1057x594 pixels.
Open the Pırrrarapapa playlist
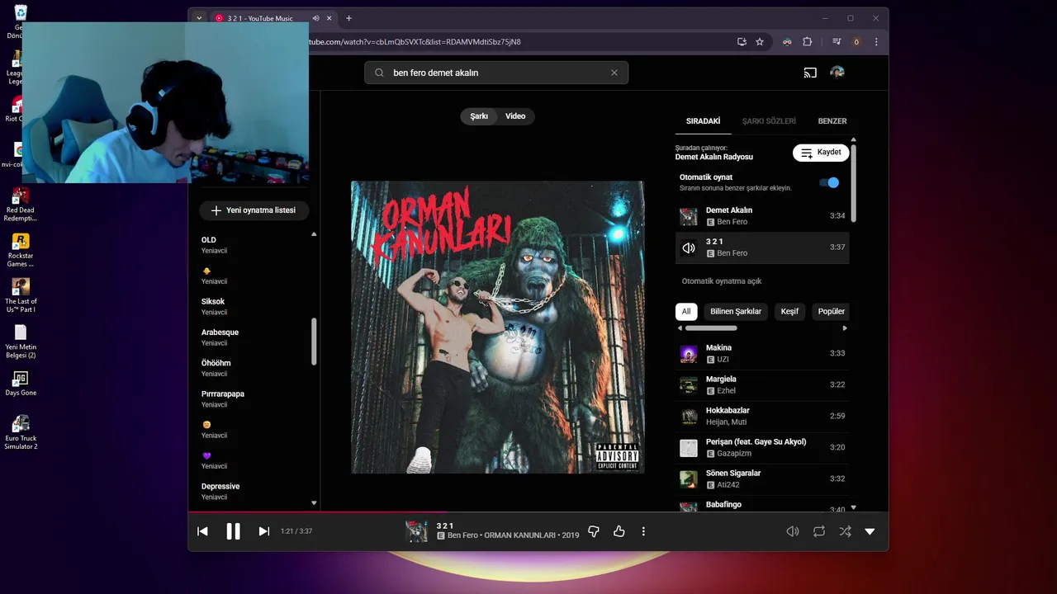254,399
